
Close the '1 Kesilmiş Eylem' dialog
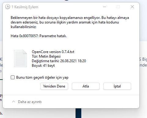pos(132,7)
